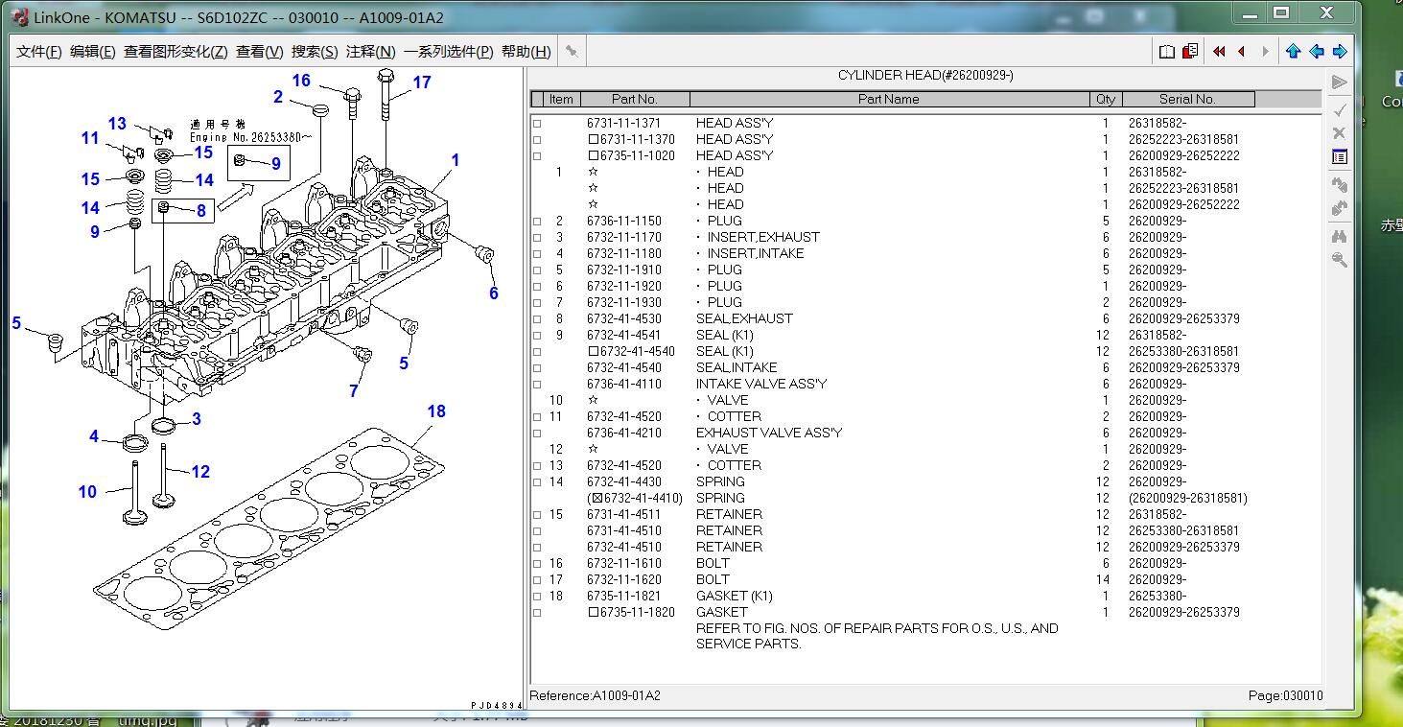Click callout number 18 on the gasket diagram

(436, 411)
